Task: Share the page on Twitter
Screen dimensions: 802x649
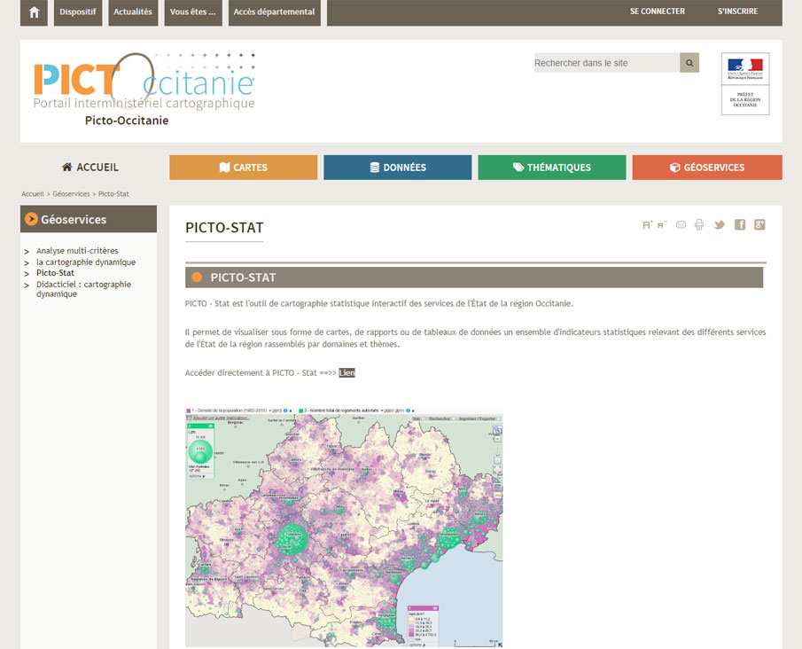Action: [x=719, y=224]
